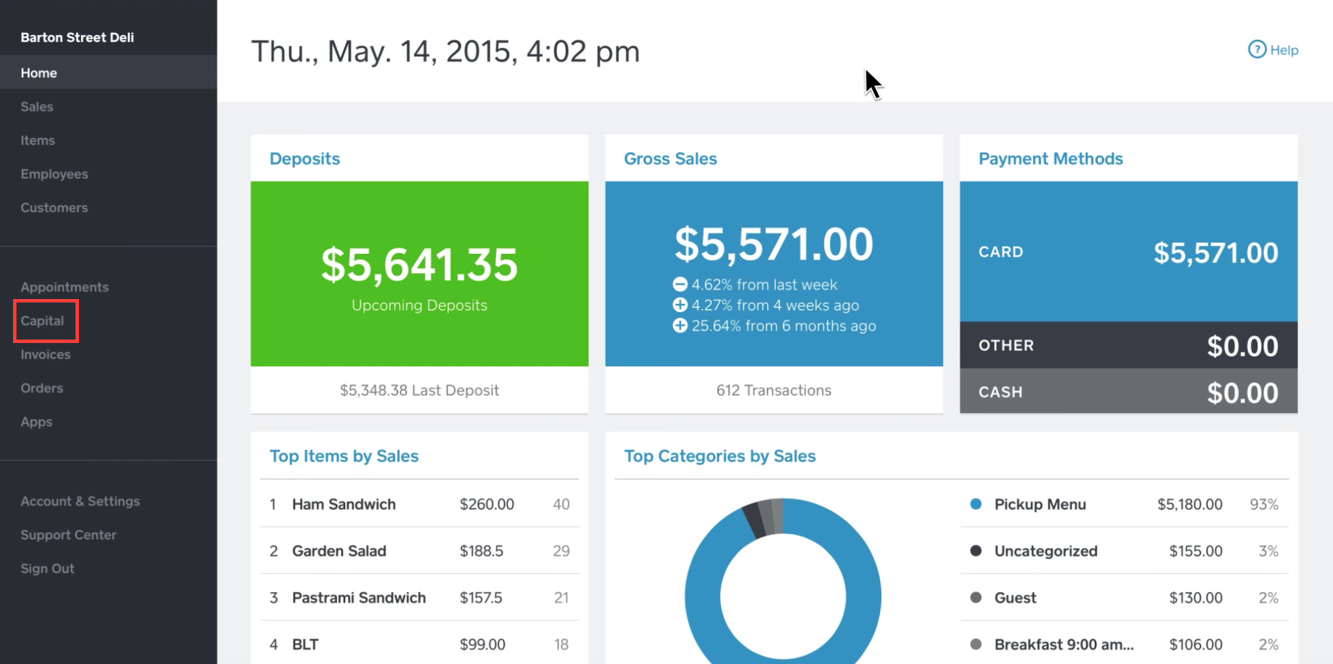Open Items in the sidebar
The height and width of the screenshot is (664, 1333).
pyautogui.click(x=38, y=140)
